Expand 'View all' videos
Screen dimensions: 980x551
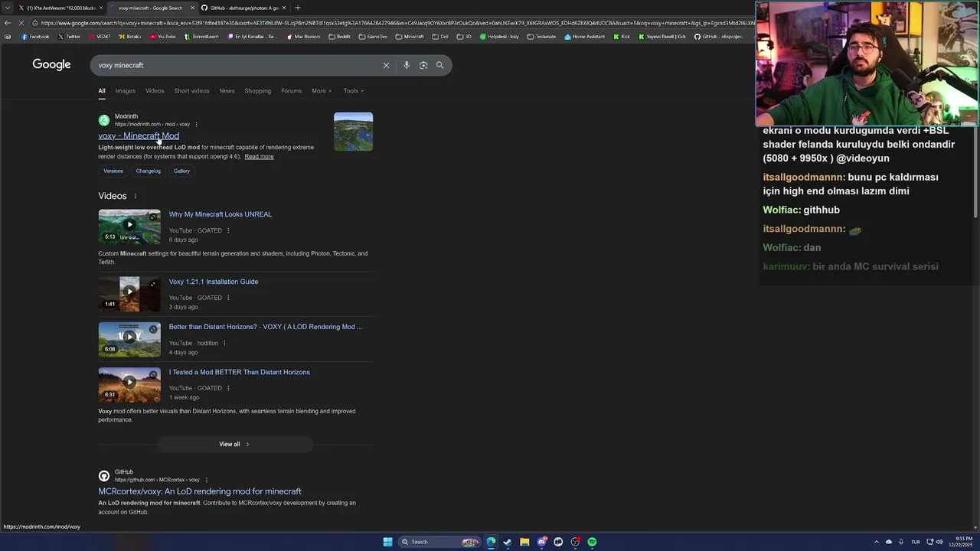coord(235,444)
